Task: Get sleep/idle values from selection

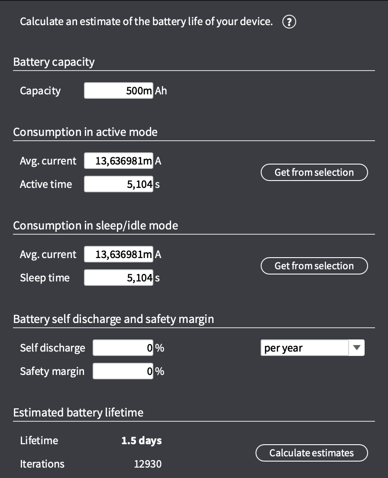Action: [314, 266]
